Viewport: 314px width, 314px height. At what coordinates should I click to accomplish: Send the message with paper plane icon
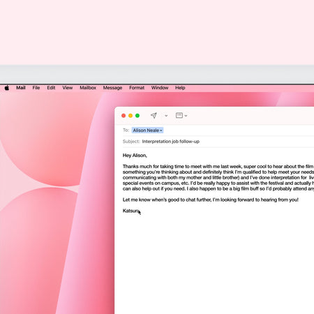pos(154,115)
